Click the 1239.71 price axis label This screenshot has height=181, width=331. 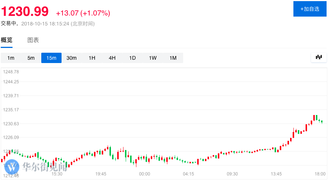tap(11, 96)
